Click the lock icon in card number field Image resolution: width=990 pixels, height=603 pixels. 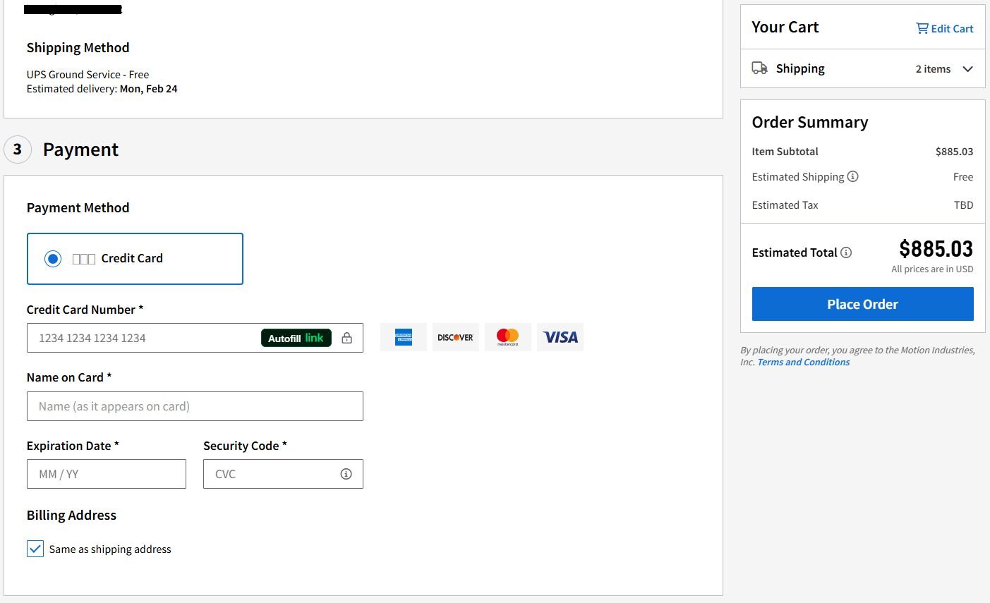[x=346, y=338]
